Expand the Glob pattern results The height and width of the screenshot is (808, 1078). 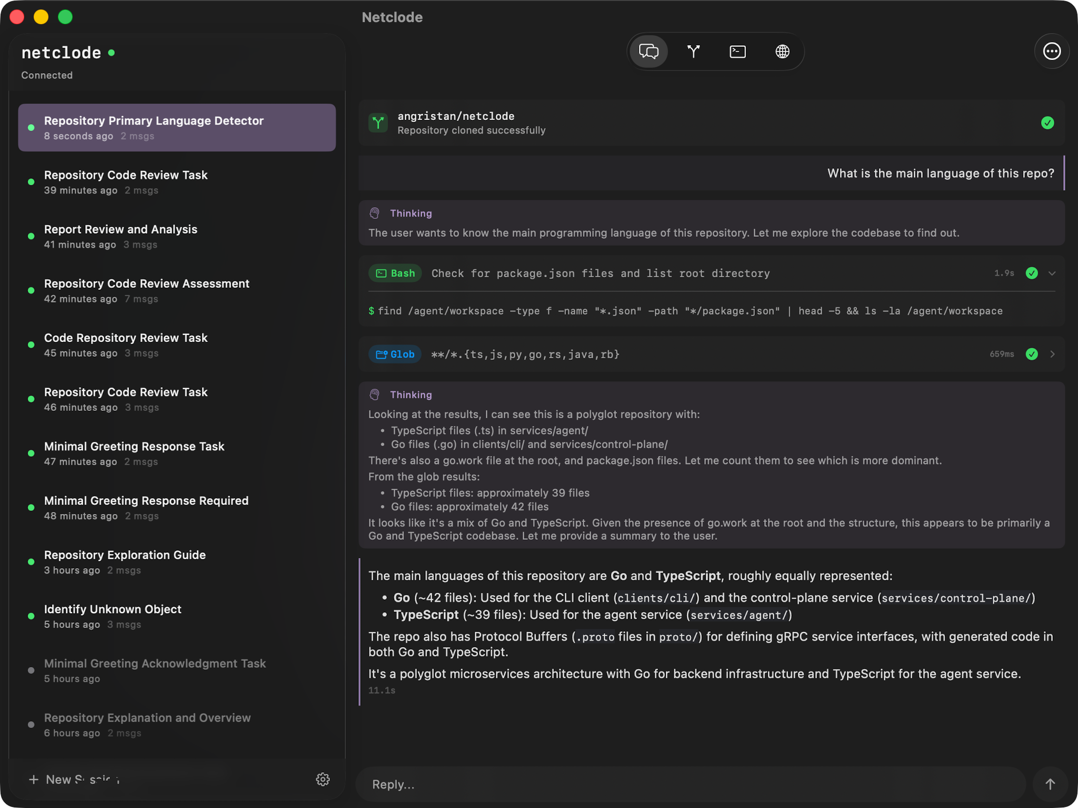click(1052, 354)
